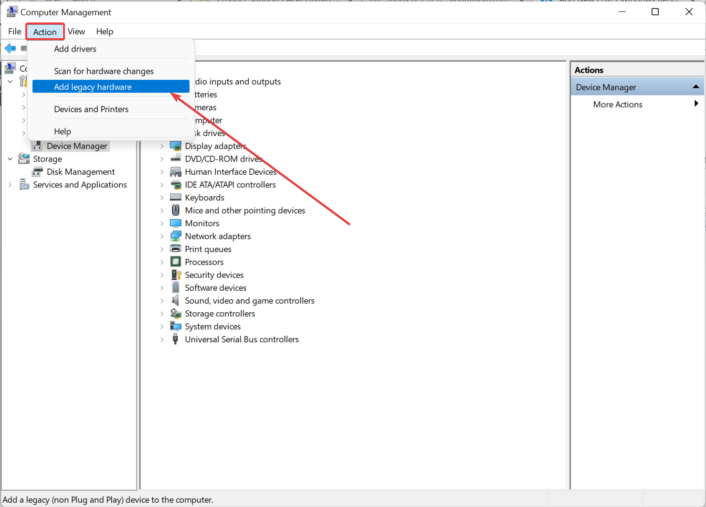The width and height of the screenshot is (706, 507).
Task: Click the Security devices icon
Action: [x=176, y=275]
